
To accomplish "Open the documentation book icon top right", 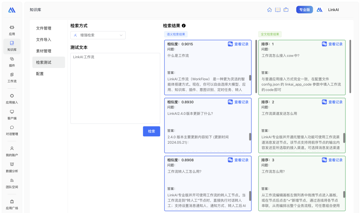I will click(278, 10).
